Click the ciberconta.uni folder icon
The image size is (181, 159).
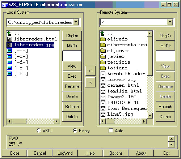click(x=103, y=45)
